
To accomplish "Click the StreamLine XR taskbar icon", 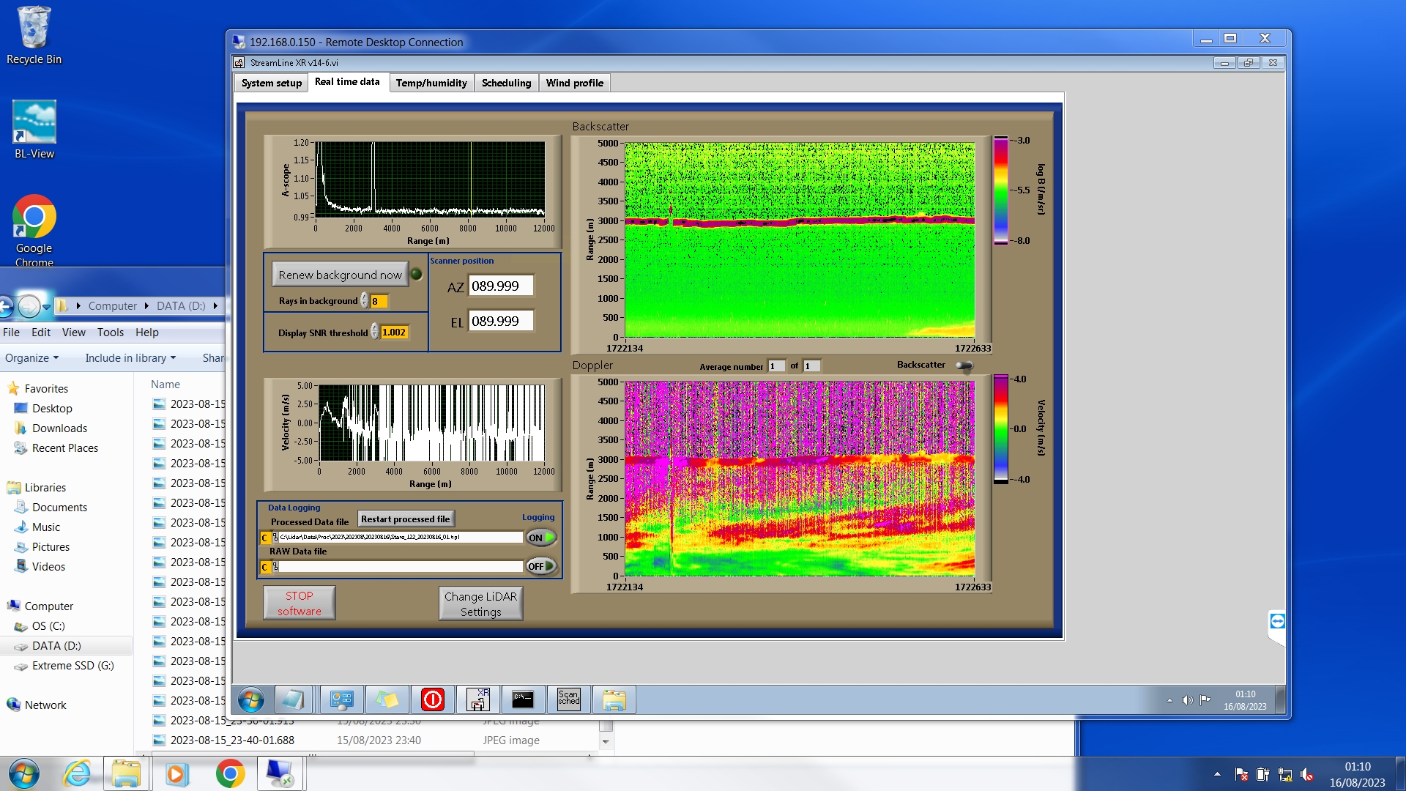I will point(477,700).
